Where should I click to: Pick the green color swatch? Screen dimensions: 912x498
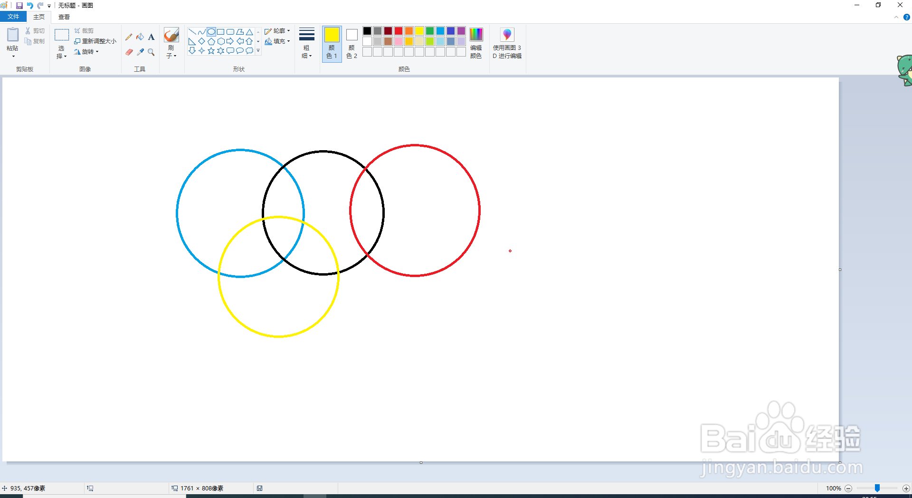(x=430, y=31)
